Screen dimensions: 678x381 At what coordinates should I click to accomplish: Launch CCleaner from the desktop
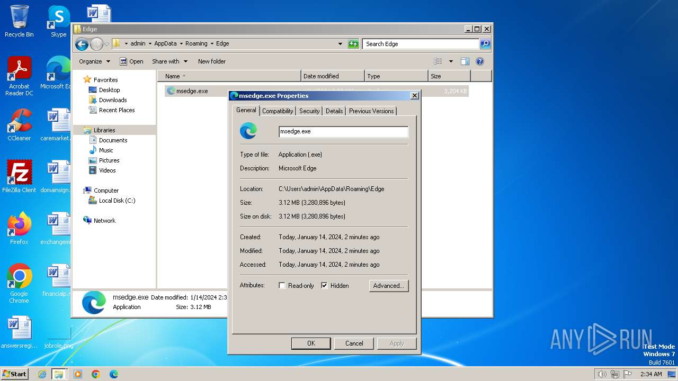pos(19,125)
